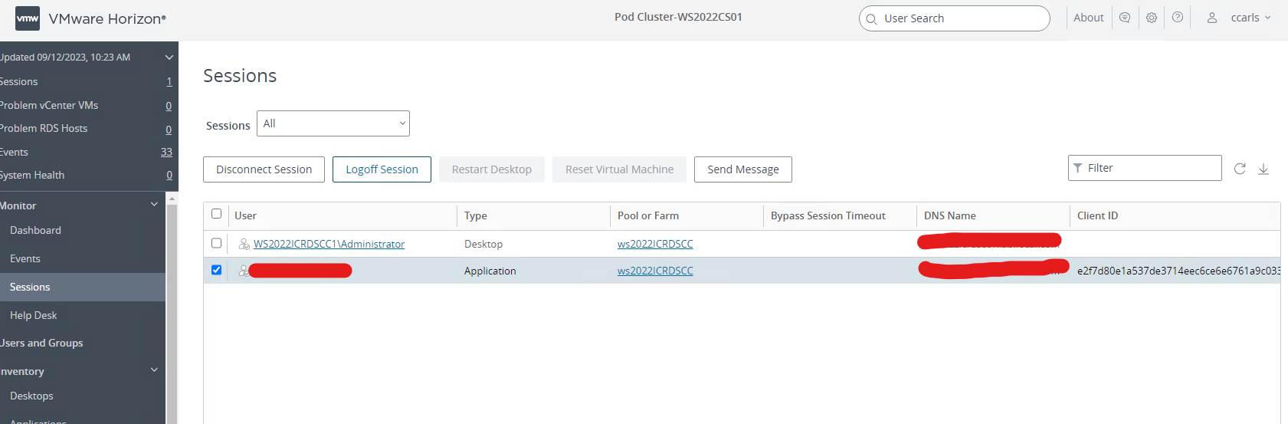Image resolution: width=1288 pixels, height=424 pixels.
Task: Open the settings gear icon in header
Action: (1152, 18)
